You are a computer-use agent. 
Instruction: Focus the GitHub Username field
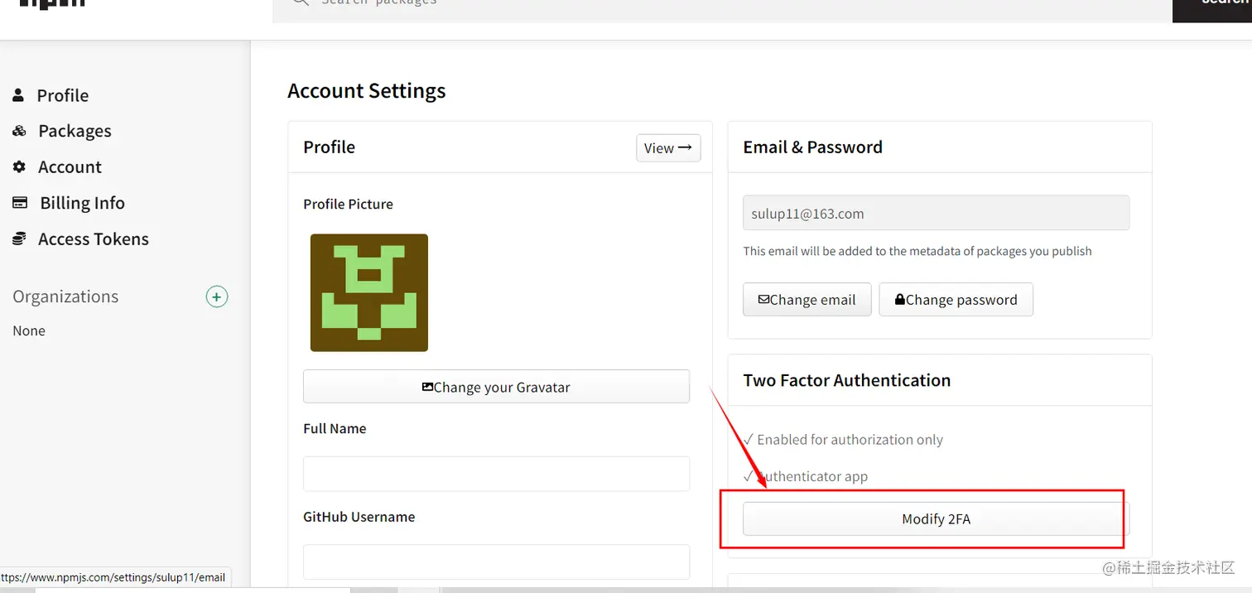click(496, 562)
